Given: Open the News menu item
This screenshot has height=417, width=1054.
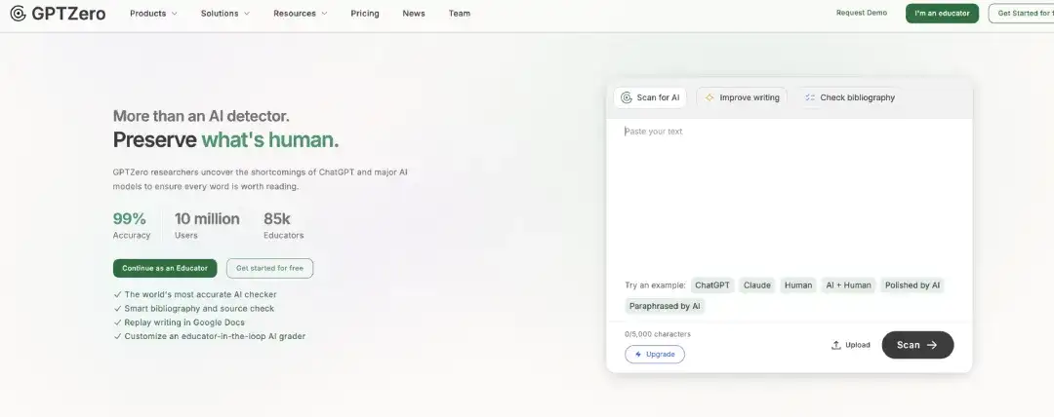Looking at the screenshot, I should [414, 14].
